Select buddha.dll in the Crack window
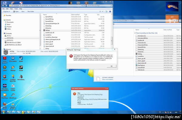The height and width of the screenshot is (120, 182). coord(158,40)
